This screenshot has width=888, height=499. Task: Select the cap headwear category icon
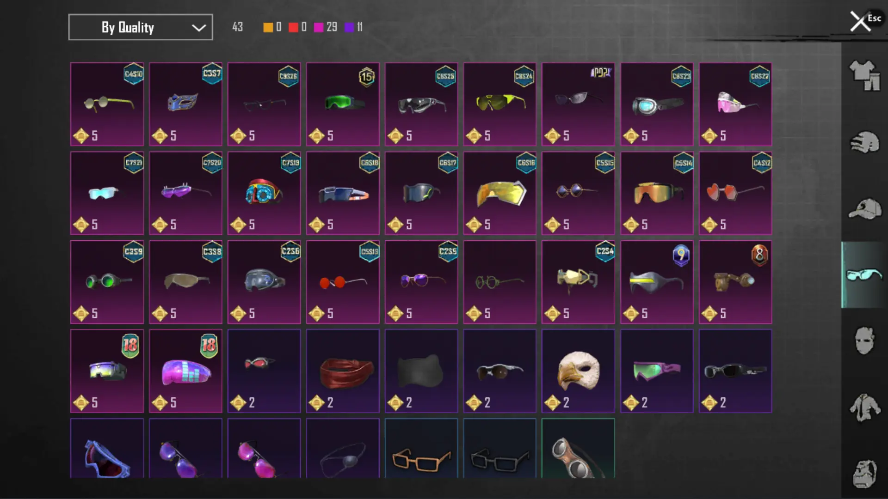click(x=864, y=209)
